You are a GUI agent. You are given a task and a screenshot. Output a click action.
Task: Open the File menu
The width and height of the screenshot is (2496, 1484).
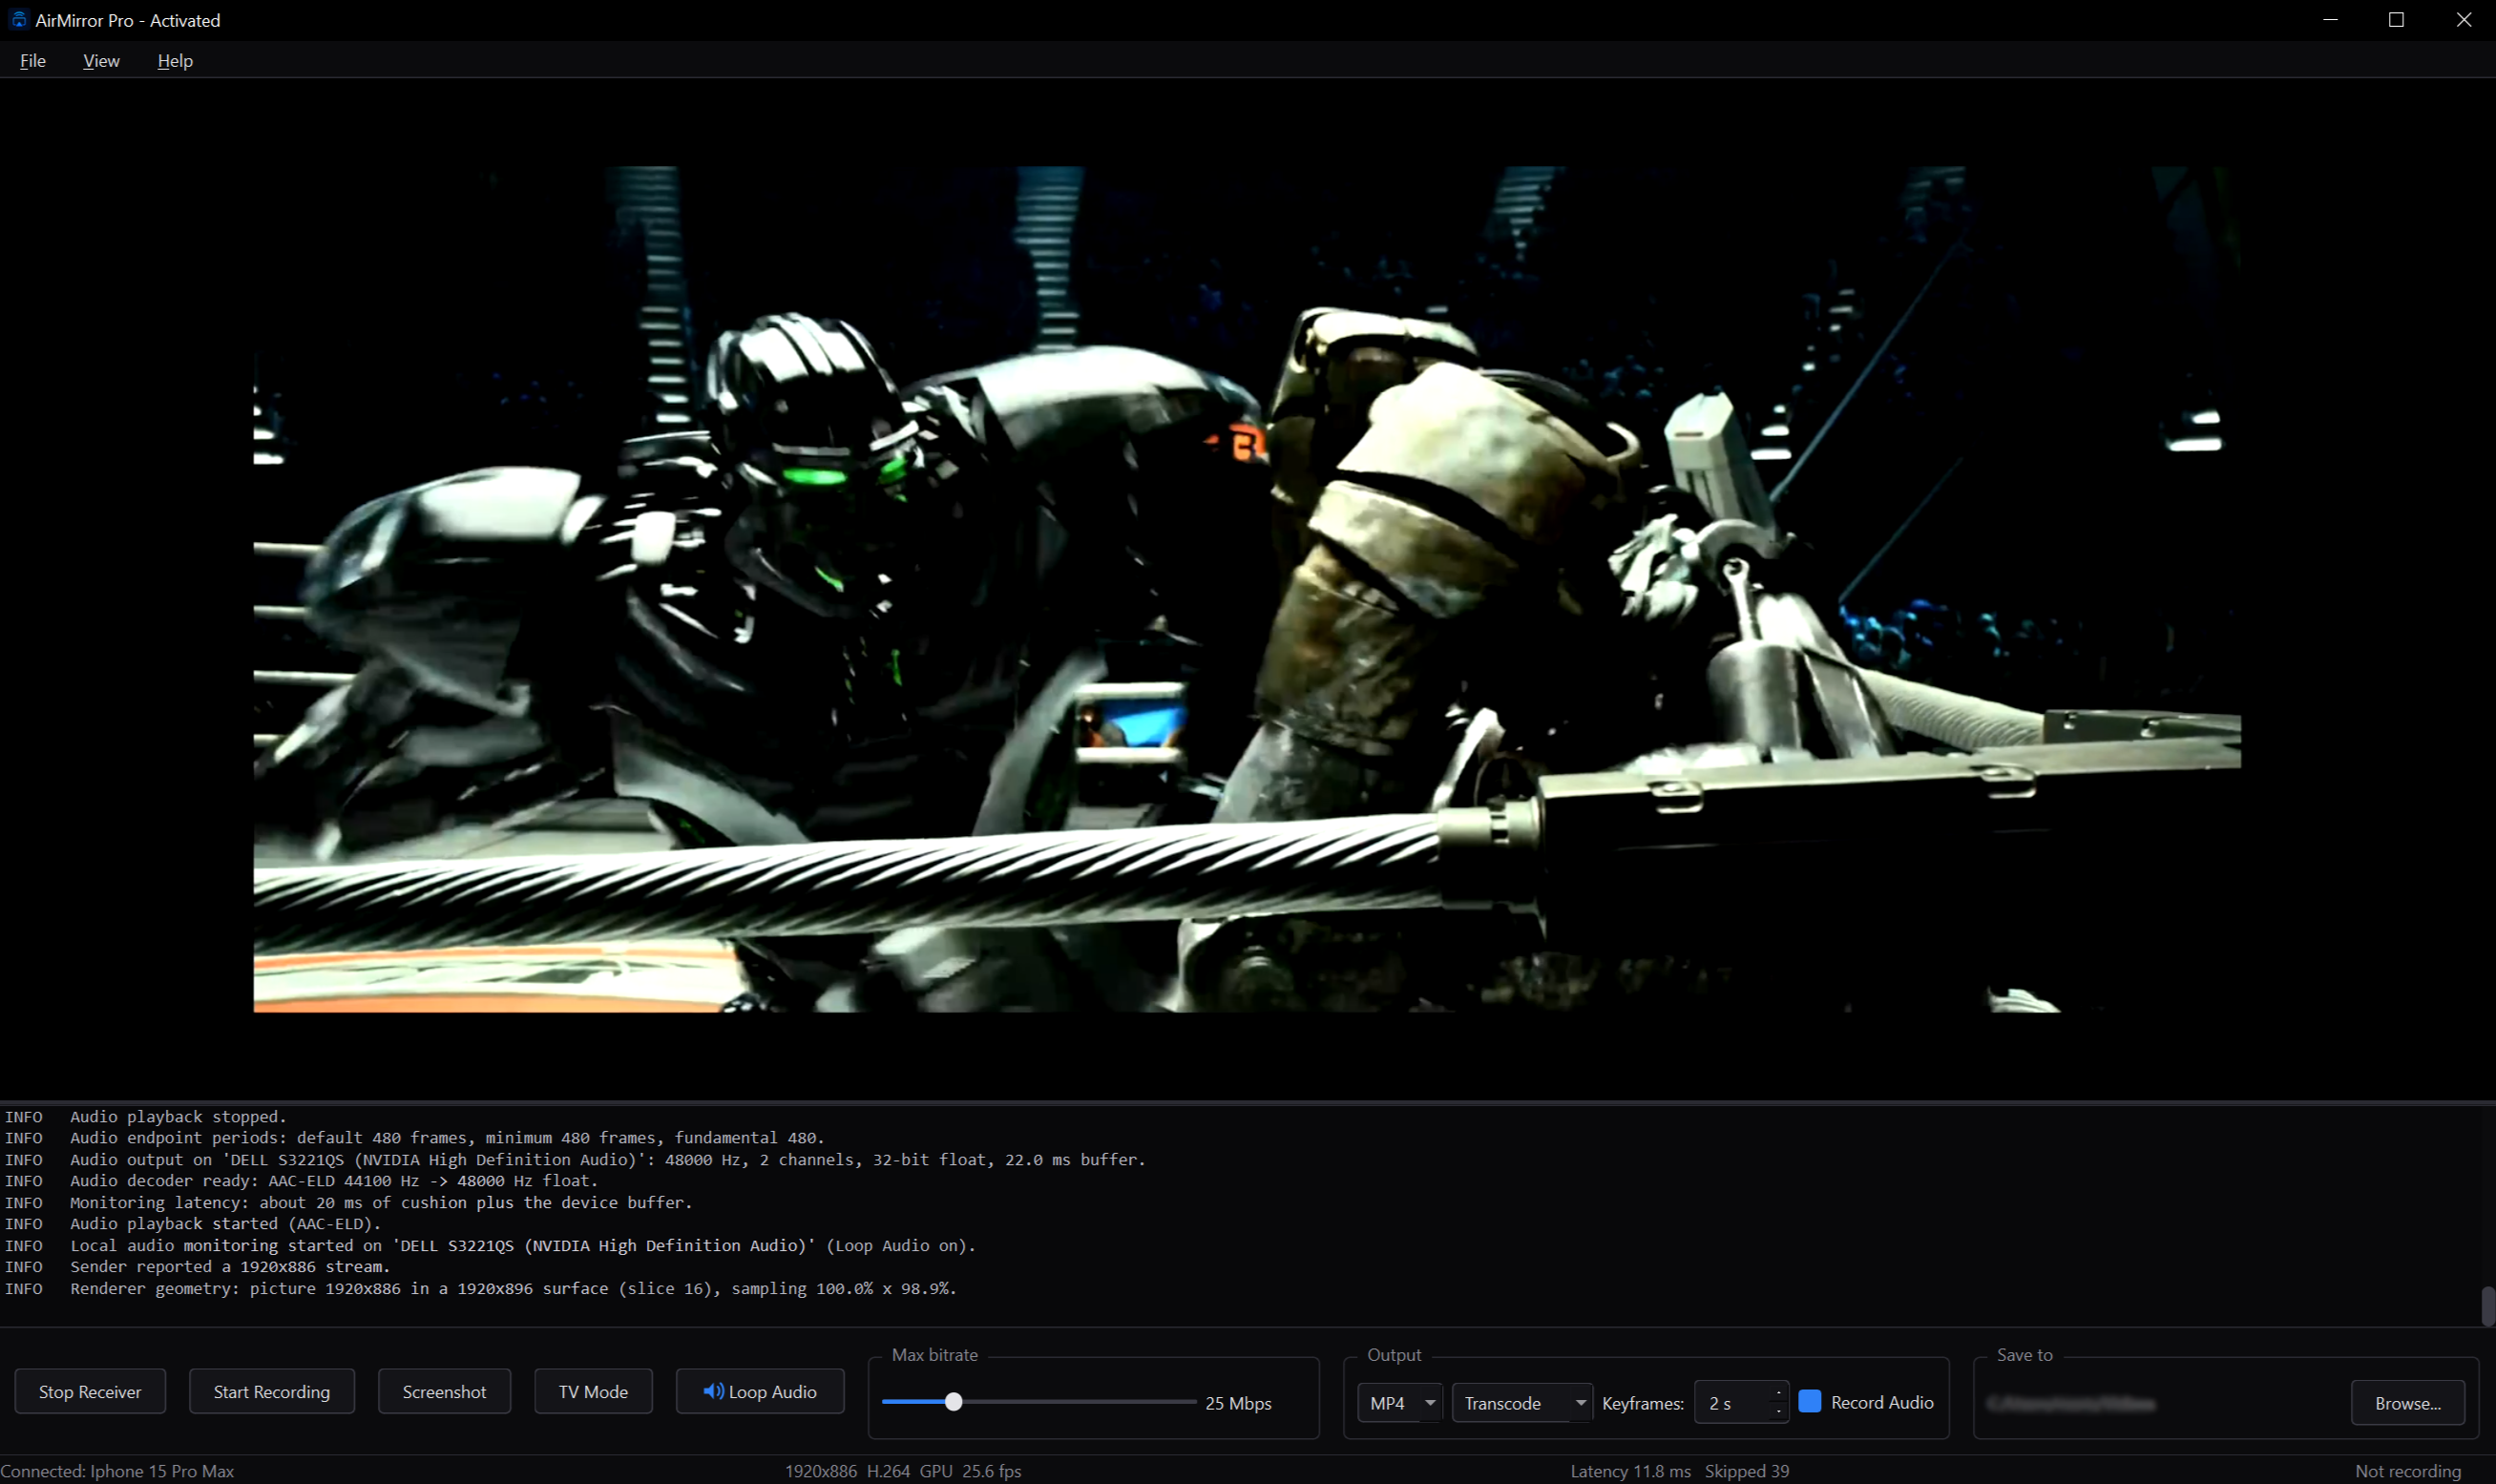point(33,61)
